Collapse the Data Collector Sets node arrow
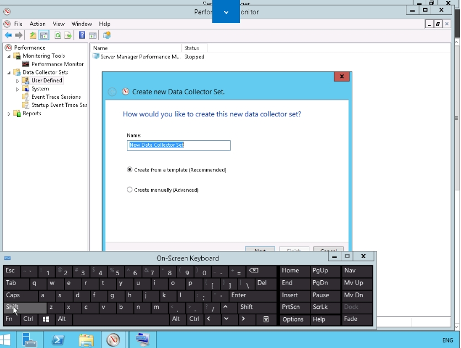This screenshot has height=348, width=461. click(9, 73)
